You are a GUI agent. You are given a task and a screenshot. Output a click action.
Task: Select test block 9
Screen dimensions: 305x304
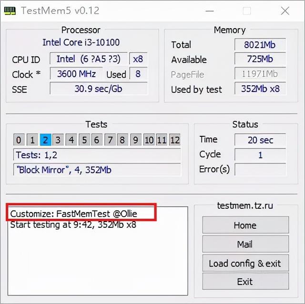pos(136,140)
